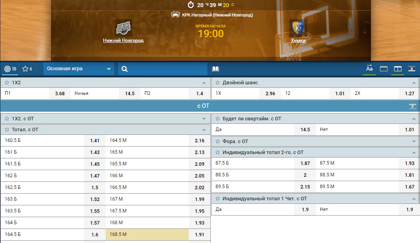Open the rules book icon
Viewport: 420px width, 243px height.
coord(215,69)
